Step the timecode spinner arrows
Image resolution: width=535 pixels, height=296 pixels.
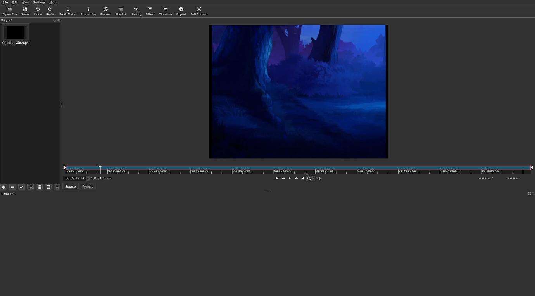point(88,178)
